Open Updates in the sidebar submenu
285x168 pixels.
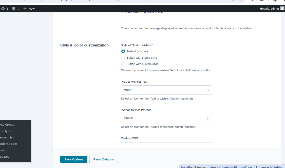(x=5, y=157)
